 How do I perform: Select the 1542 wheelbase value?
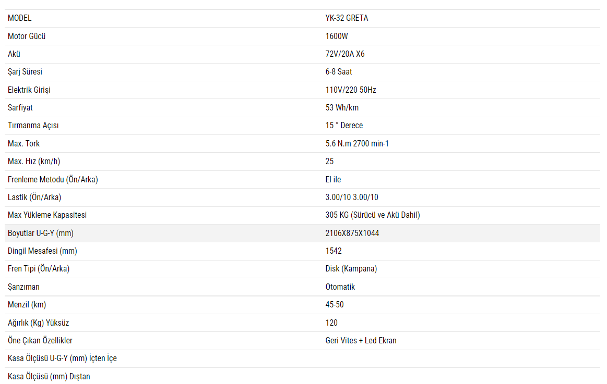[334, 251]
